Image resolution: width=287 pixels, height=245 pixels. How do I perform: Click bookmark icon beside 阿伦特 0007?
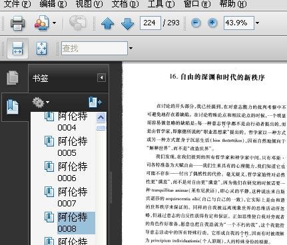(49, 192)
